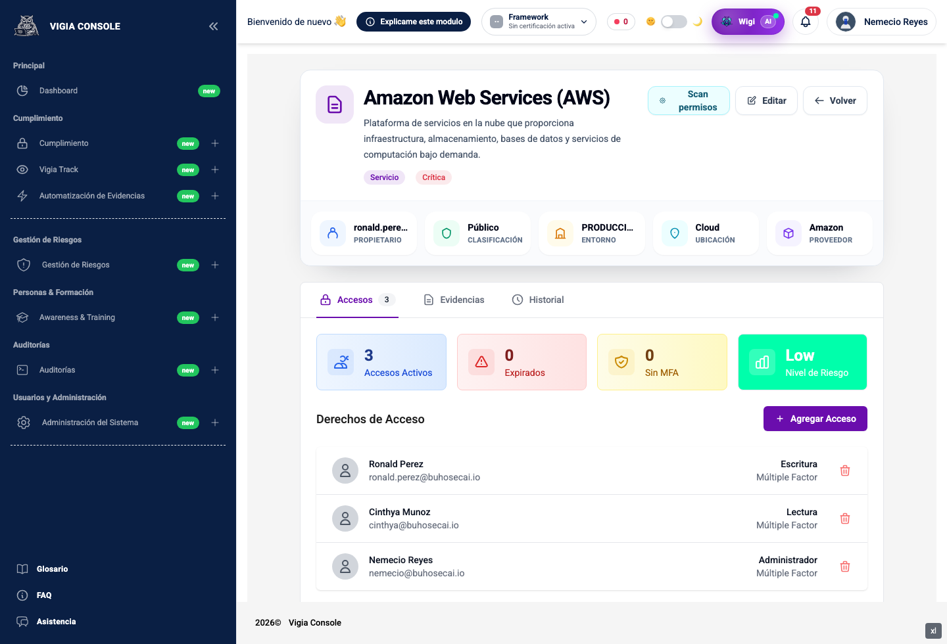The height and width of the screenshot is (644, 947).
Task: Expand Awareness & Training with plus
Action: (215, 317)
